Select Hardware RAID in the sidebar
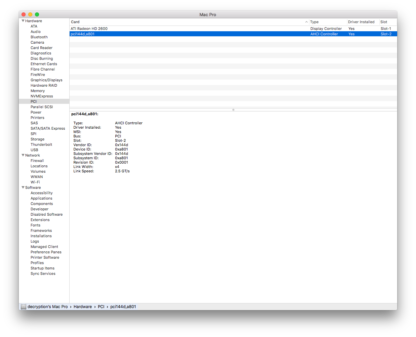 point(44,85)
